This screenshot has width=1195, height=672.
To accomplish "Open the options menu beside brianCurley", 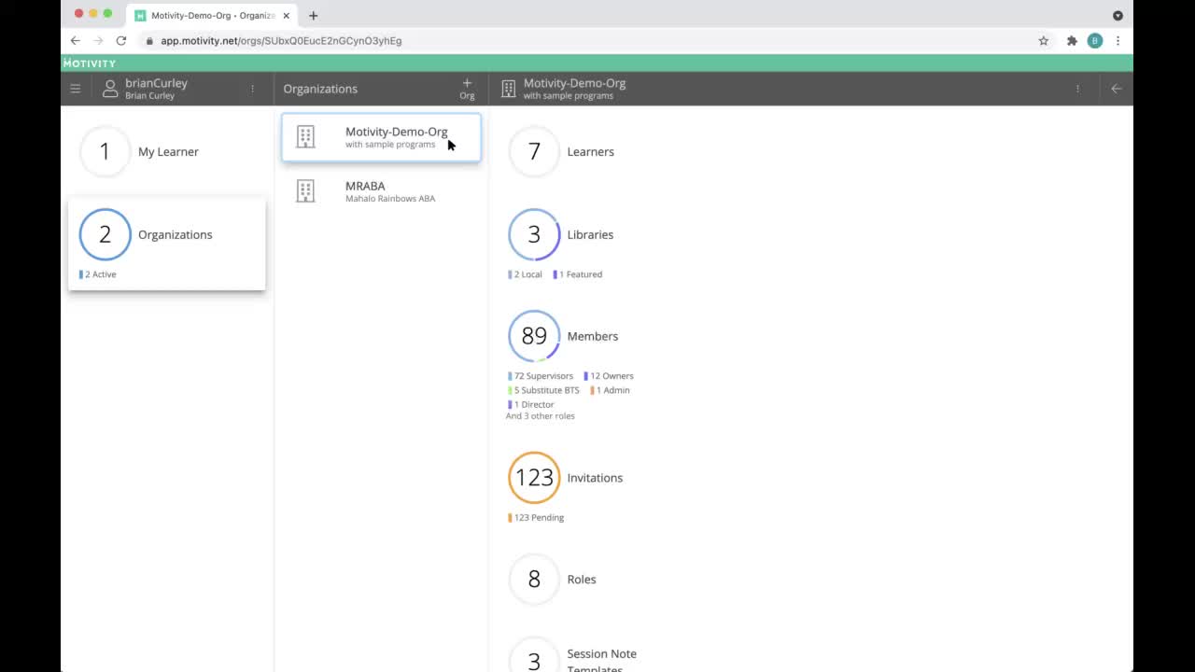I will coord(252,89).
